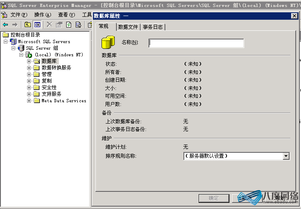Expand the 安全性 tree node
Image resolution: width=301 pixels, height=209 pixels.
tap(29, 87)
